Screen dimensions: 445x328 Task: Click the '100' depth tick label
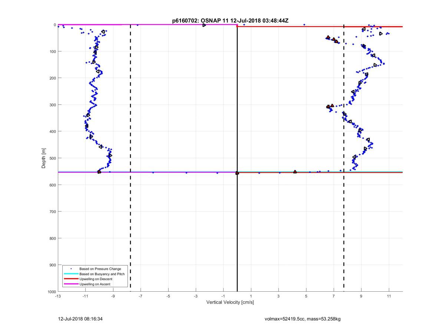click(52, 51)
